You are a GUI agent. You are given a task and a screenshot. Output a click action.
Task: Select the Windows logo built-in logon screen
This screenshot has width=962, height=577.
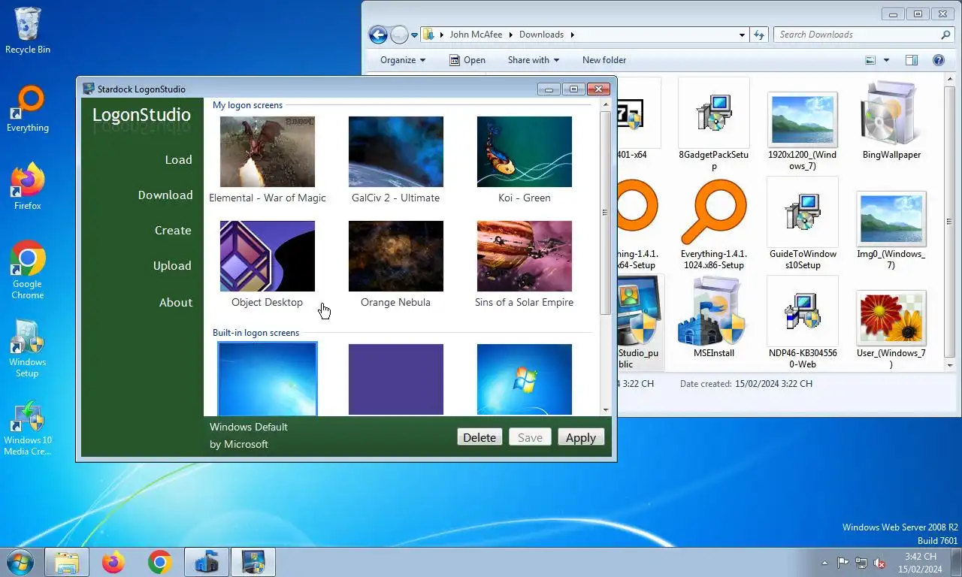tap(525, 379)
